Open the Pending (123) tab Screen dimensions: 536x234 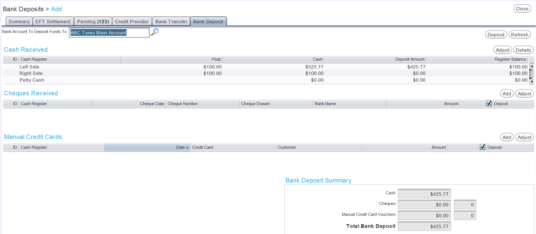click(x=93, y=22)
